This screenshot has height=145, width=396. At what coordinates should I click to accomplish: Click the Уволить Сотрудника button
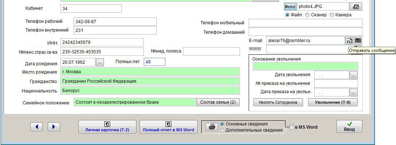pos(278,102)
